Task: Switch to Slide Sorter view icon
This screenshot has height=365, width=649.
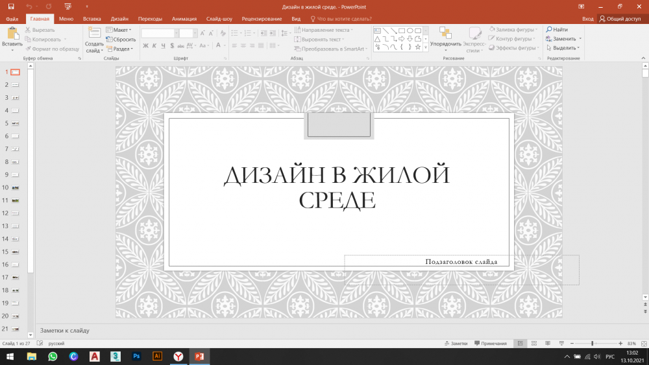Action: click(x=534, y=343)
